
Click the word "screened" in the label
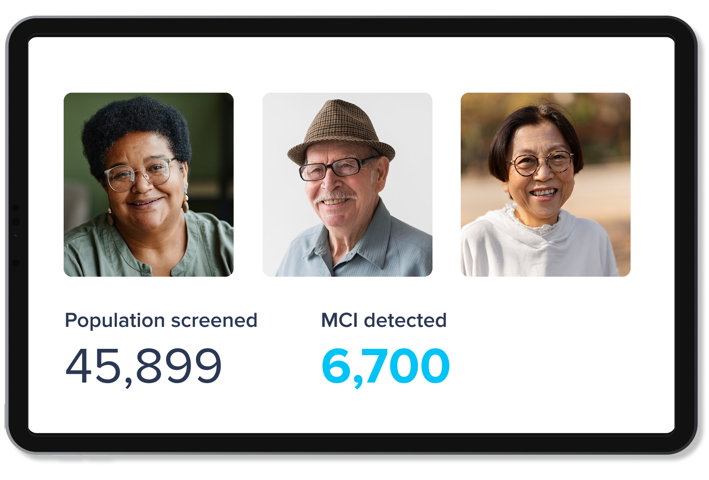[x=214, y=321]
